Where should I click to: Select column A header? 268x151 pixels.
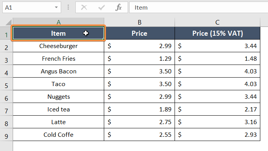(x=58, y=22)
